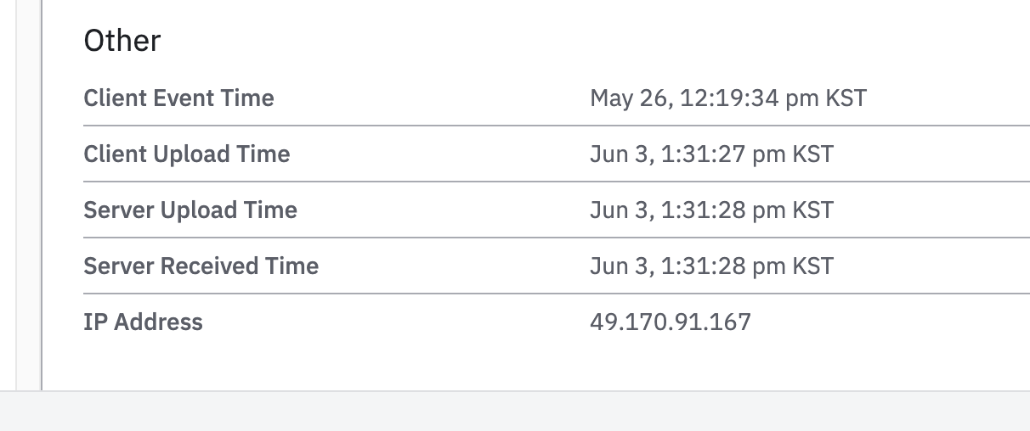Click the Other section heading
This screenshot has height=431, width=1030.
click(122, 41)
